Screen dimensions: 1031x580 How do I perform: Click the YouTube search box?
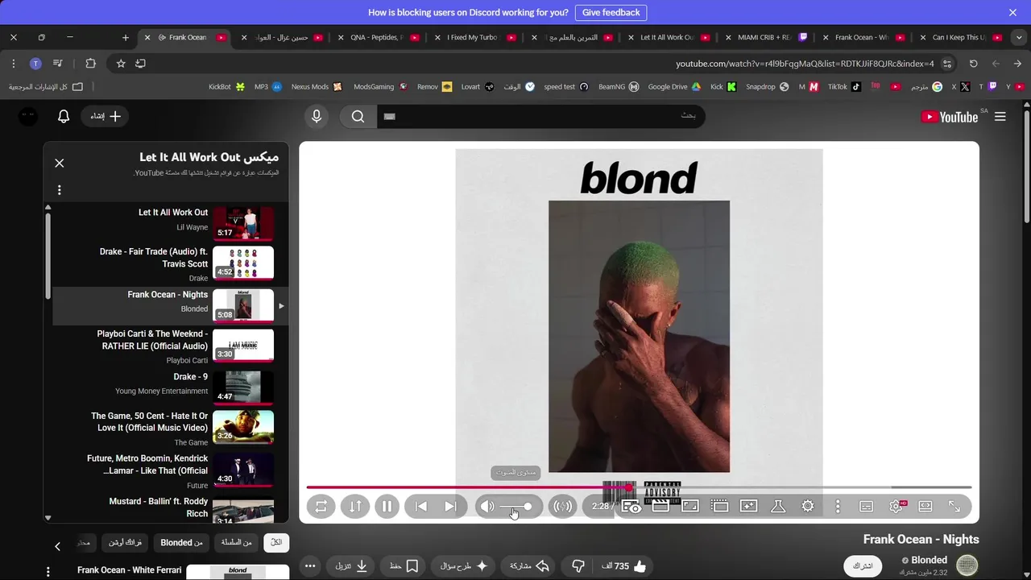coord(540,116)
